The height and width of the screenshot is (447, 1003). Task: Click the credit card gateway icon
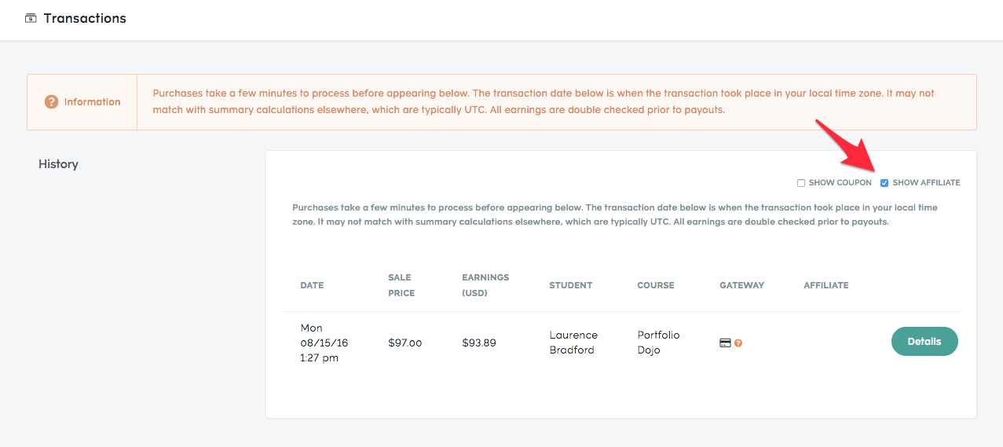(726, 343)
